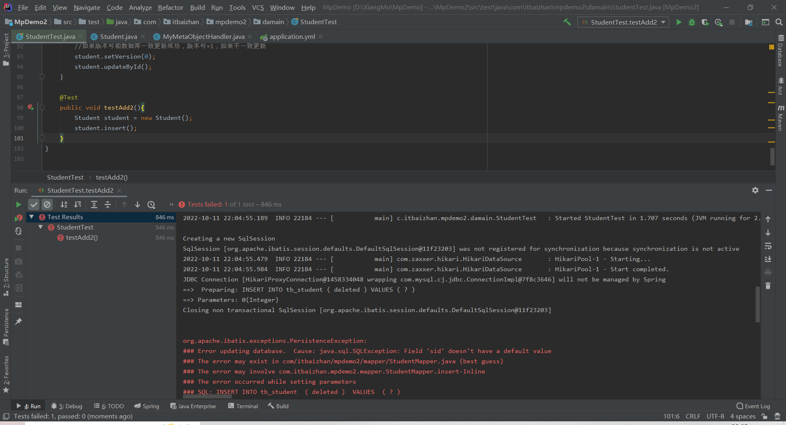Open Project Structure icon in toolbar

[749, 22]
